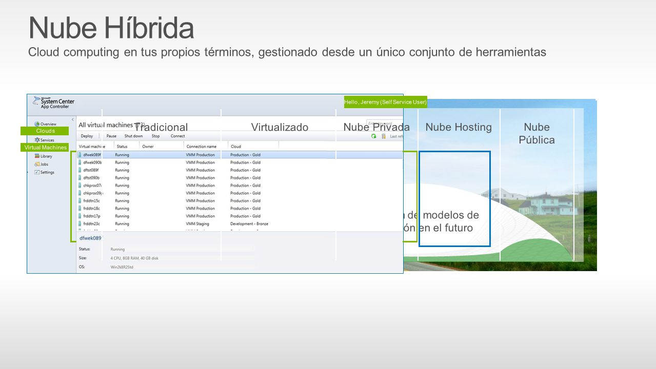This screenshot has height=369, width=656.
Task: Click Production - Gold in the dftst090b row
Action: click(x=246, y=178)
